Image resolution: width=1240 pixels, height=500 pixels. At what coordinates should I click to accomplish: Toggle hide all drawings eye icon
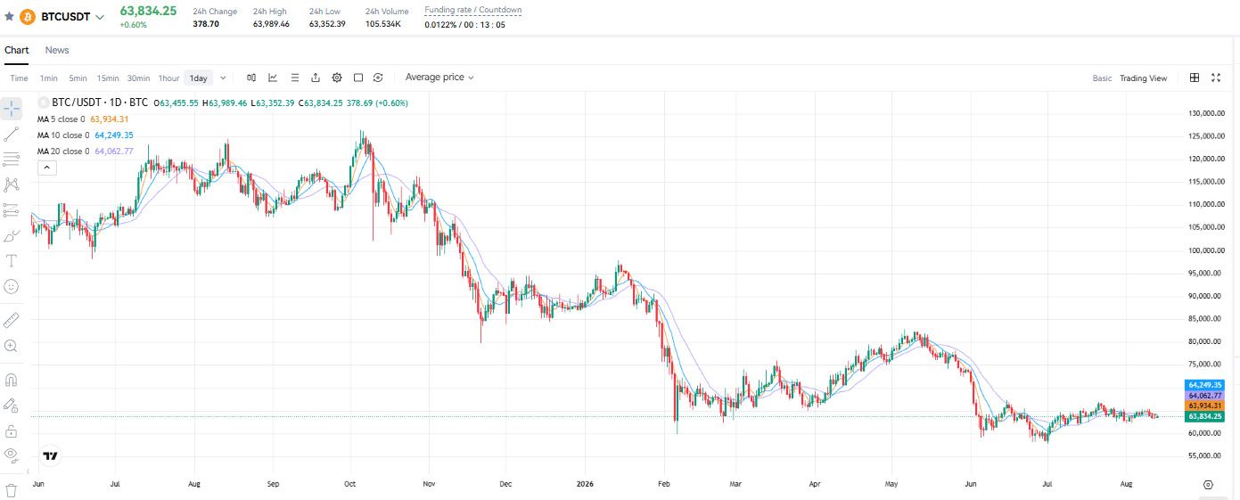click(x=12, y=455)
